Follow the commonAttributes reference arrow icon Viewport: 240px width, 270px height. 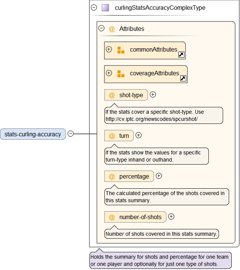[x=181, y=55]
